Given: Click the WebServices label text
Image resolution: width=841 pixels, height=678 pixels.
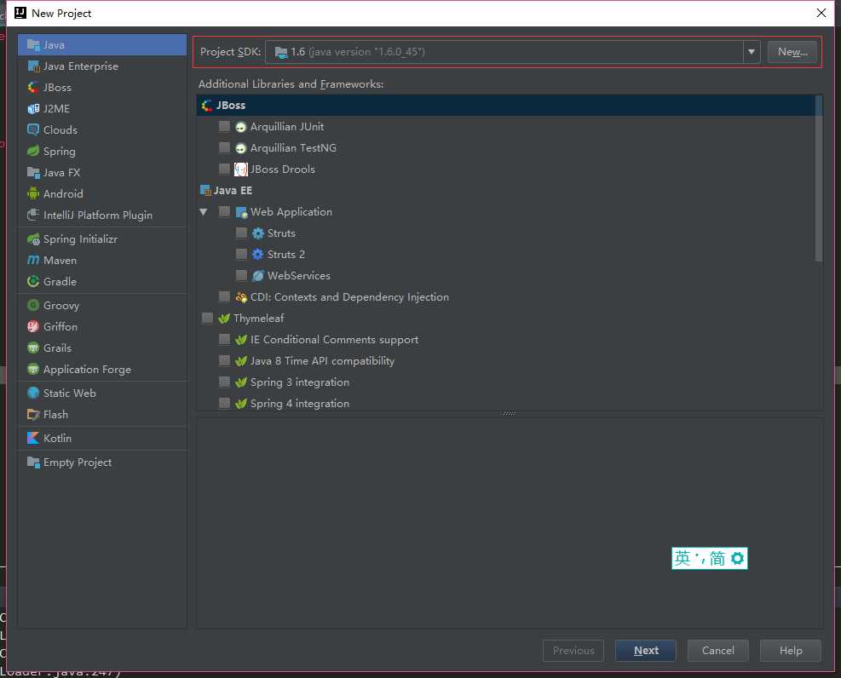Looking at the screenshot, I should [x=299, y=275].
